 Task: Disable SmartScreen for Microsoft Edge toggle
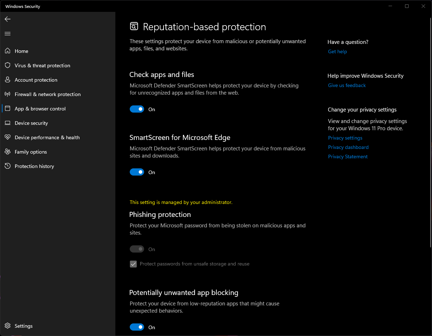click(137, 172)
